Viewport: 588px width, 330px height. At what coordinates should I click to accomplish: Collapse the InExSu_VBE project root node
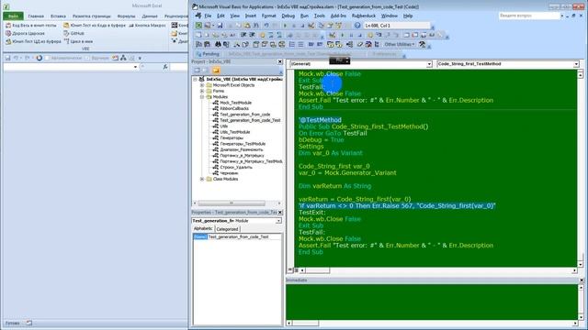tap(195, 80)
